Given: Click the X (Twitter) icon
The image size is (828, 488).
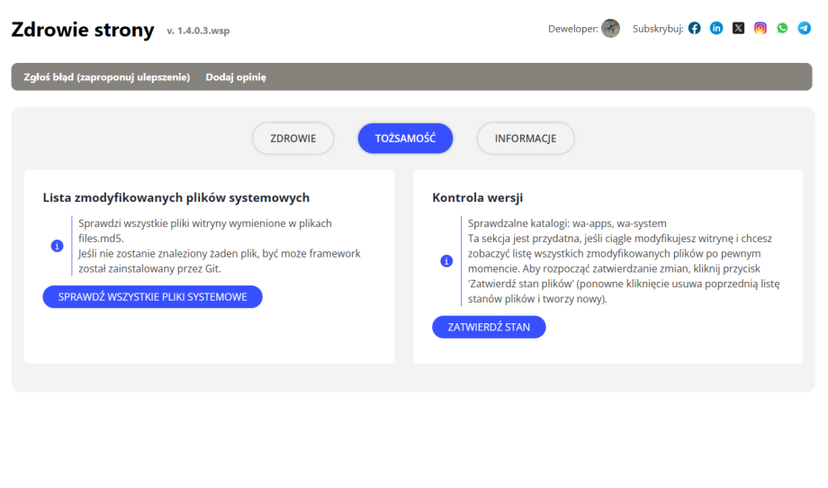Looking at the screenshot, I should [739, 28].
